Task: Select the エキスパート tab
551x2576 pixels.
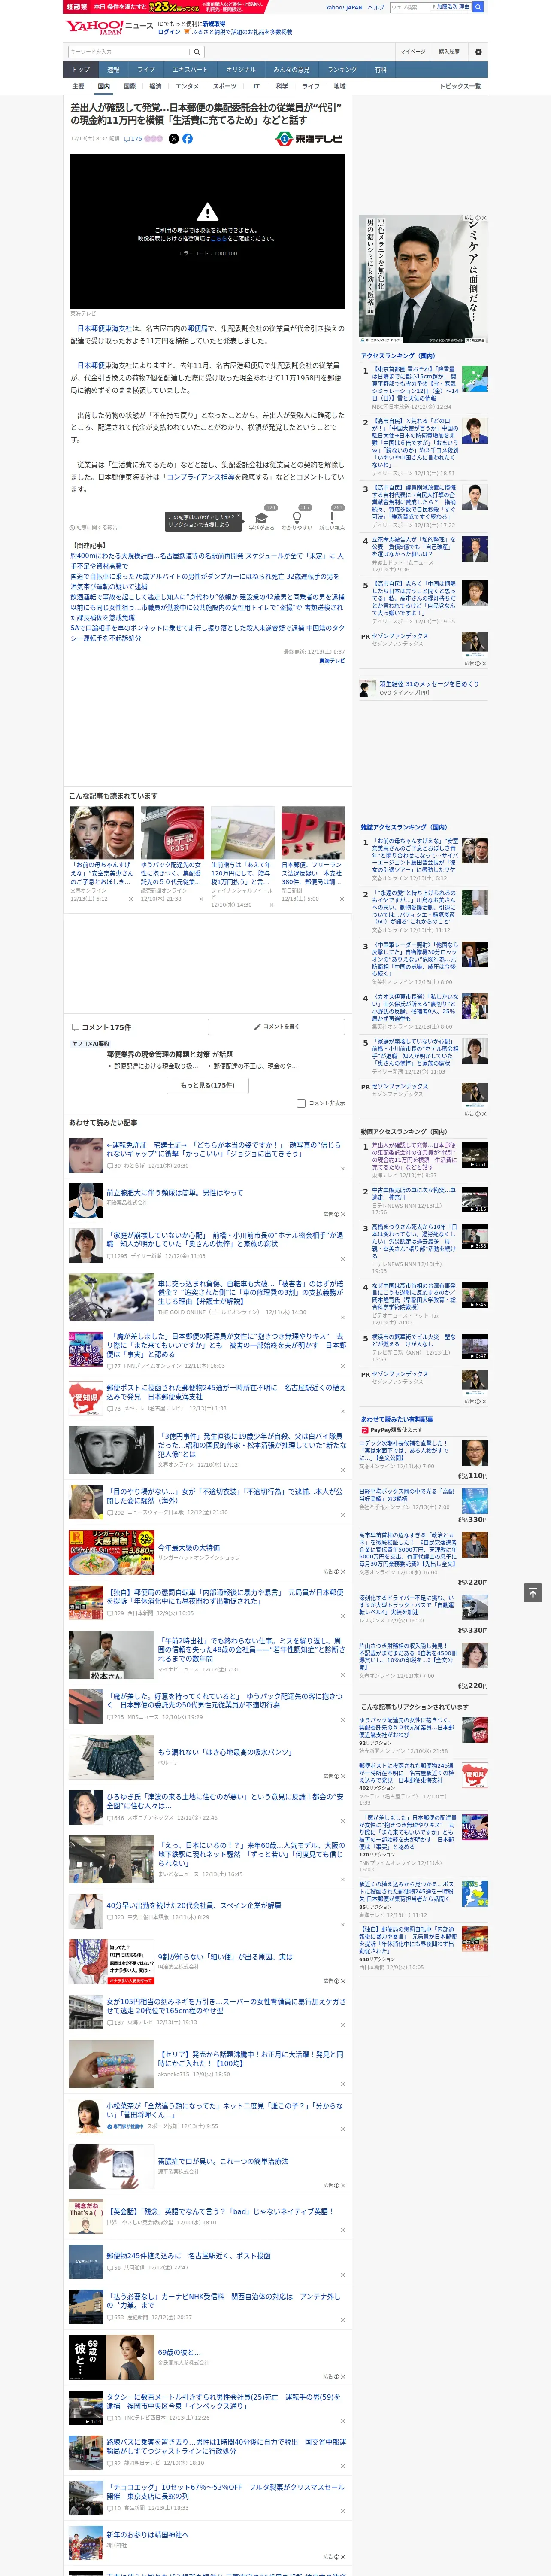Action: pyautogui.click(x=190, y=70)
